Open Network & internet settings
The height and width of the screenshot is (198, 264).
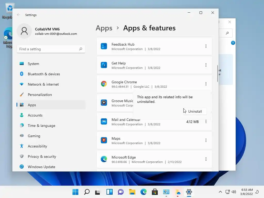click(x=51, y=84)
